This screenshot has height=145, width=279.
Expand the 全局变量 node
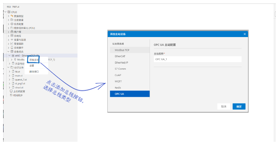[x=8, y=20]
